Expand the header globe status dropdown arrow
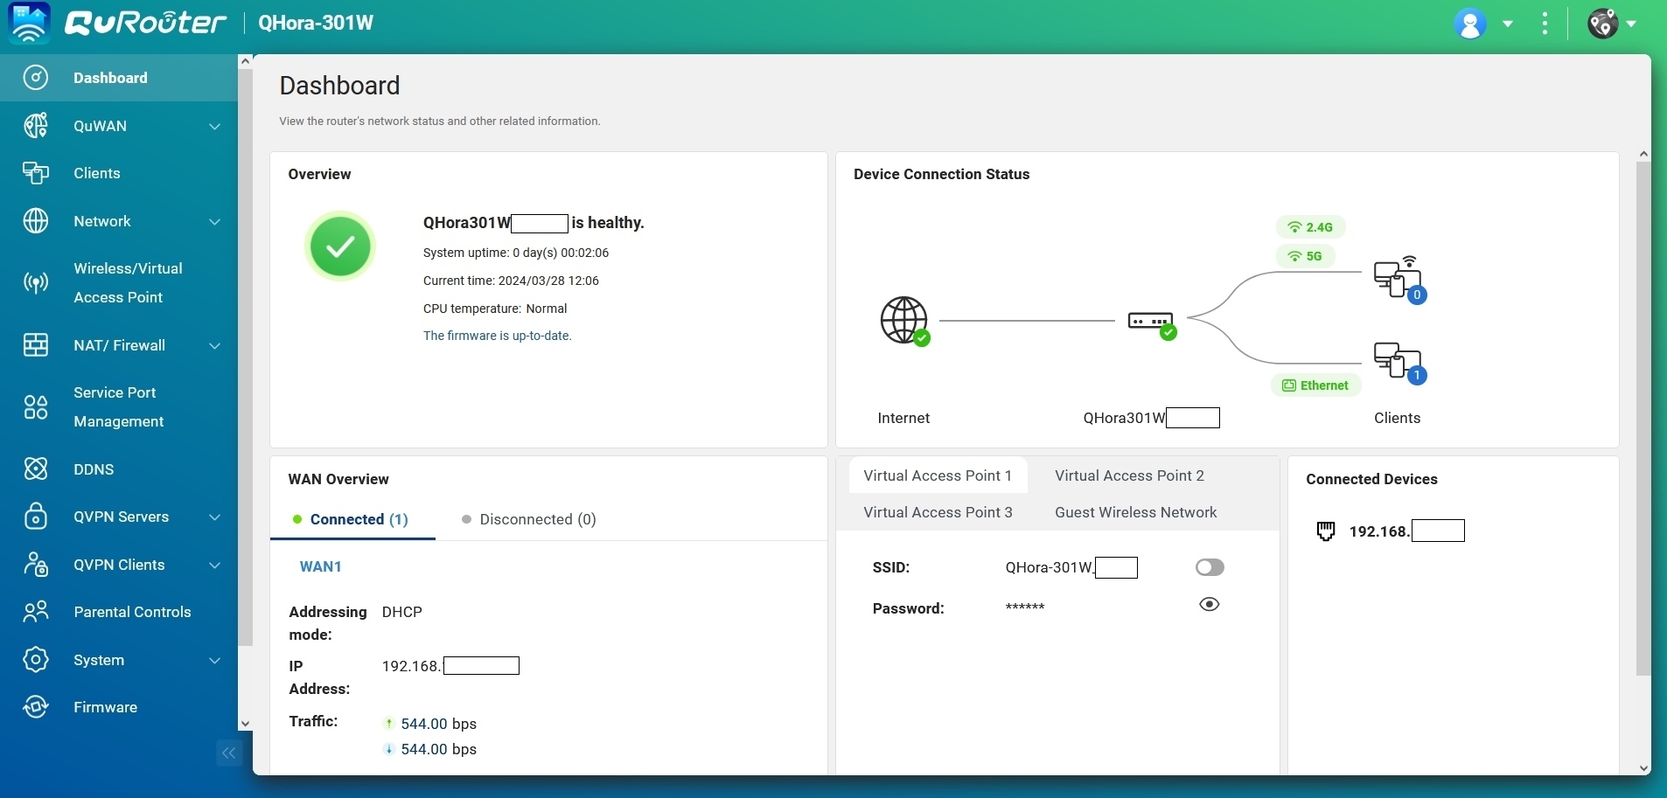Image resolution: width=1667 pixels, height=798 pixels. [x=1631, y=24]
